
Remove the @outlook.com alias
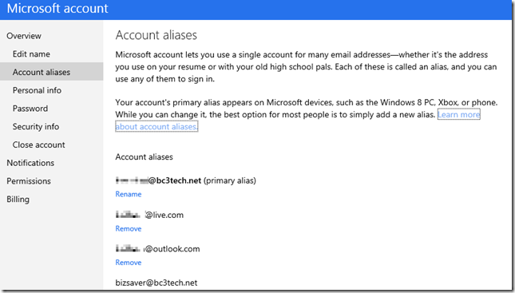(128, 263)
